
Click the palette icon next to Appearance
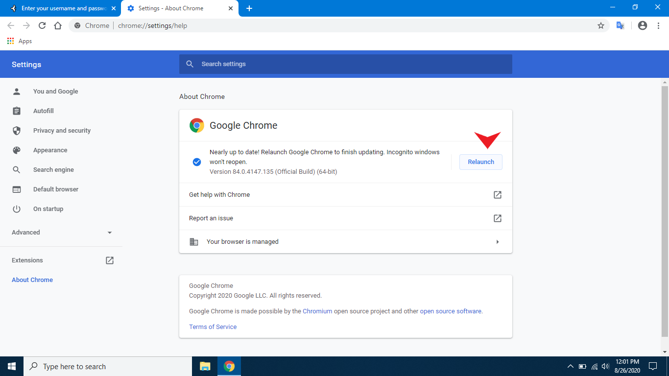point(17,150)
